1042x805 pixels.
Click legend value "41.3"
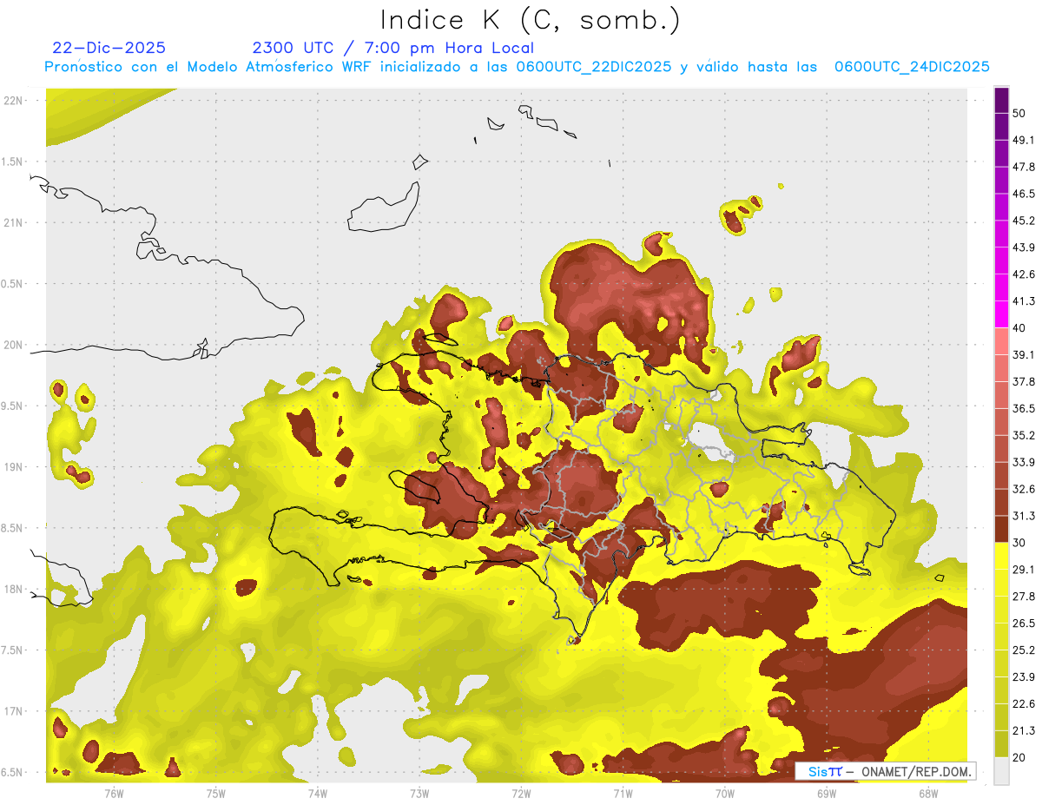tap(1024, 302)
